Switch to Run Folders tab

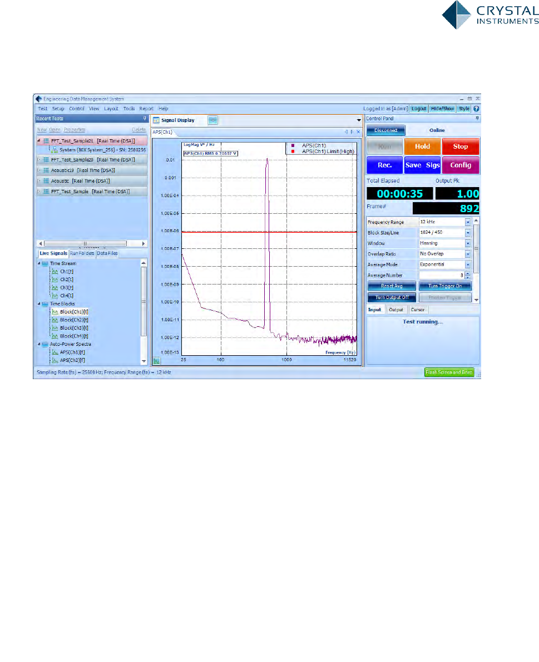82,253
